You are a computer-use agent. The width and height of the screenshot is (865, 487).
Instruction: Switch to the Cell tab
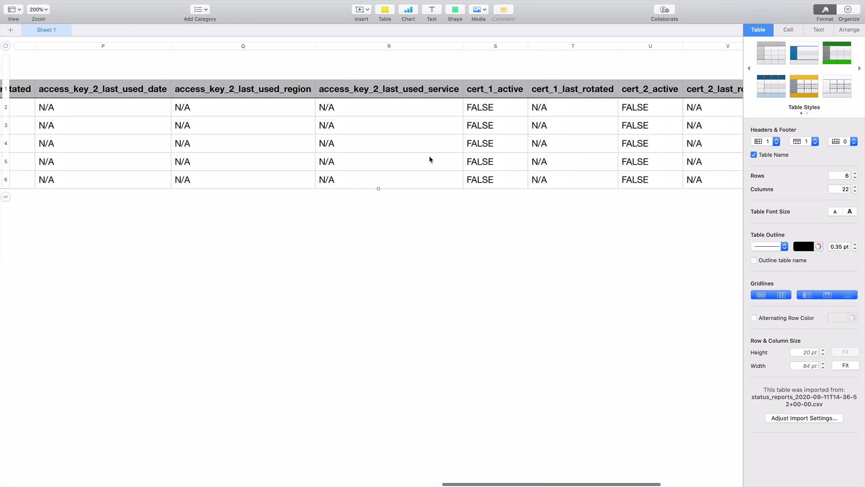coord(788,30)
